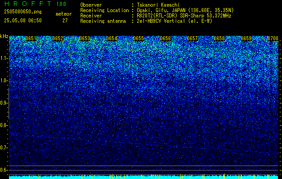Click the 0658 time marker
Screen dimensions: 282x179
pos(219,38)
